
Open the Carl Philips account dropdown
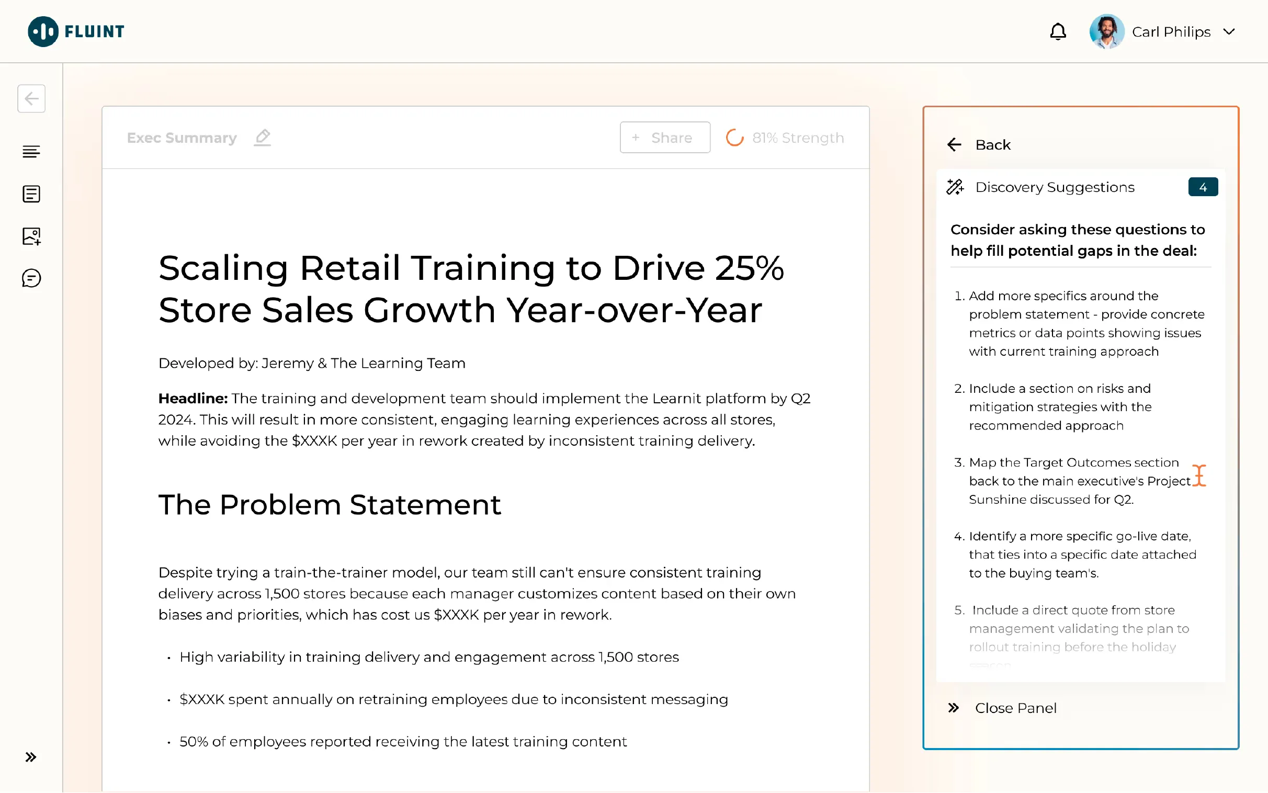[1229, 32]
